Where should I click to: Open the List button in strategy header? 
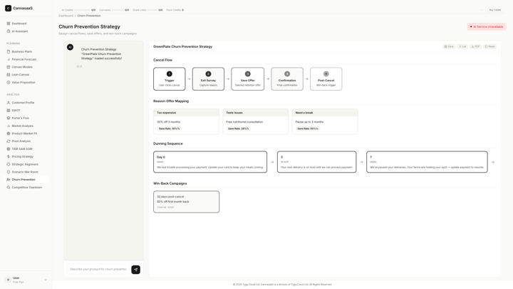point(462,46)
